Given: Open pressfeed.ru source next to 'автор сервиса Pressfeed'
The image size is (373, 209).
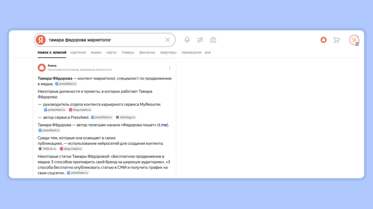Looking at the screenshot, I should click(102, 117).
